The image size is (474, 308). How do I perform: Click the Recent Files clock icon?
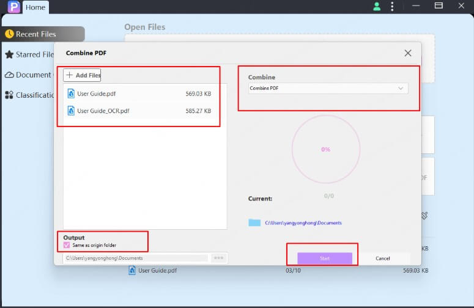[9, 34]
